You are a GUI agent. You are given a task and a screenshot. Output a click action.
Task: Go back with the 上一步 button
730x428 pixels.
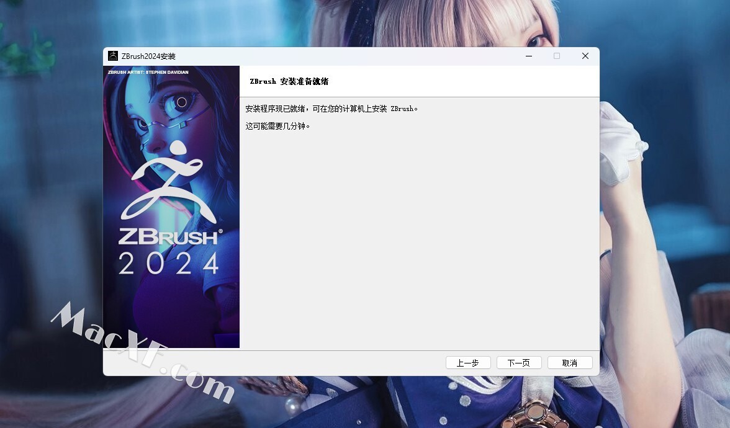[468, 363]
